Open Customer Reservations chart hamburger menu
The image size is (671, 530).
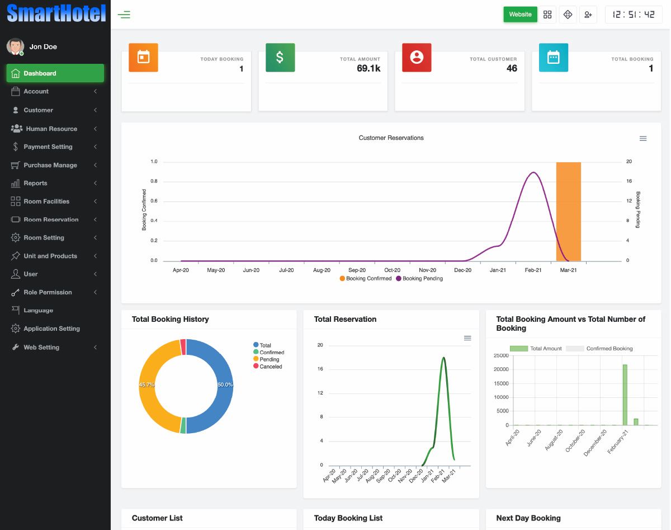[x=643, y=138]
